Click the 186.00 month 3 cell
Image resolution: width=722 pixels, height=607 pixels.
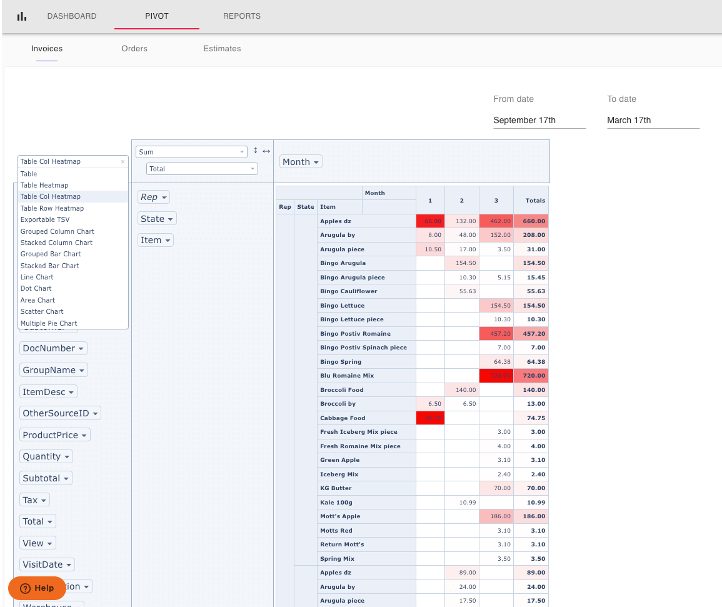496,517
